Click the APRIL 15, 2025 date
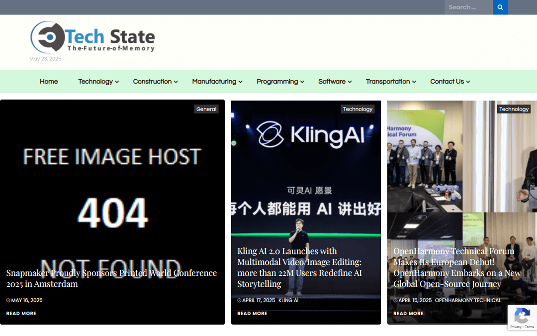Screen dimensions: 537x336 415,300
